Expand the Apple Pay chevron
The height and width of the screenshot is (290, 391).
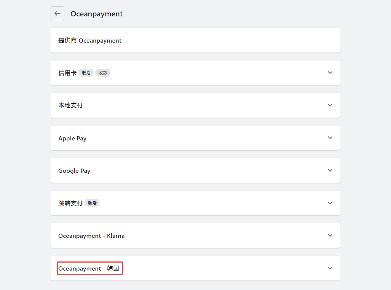click(x=330, y=138)
